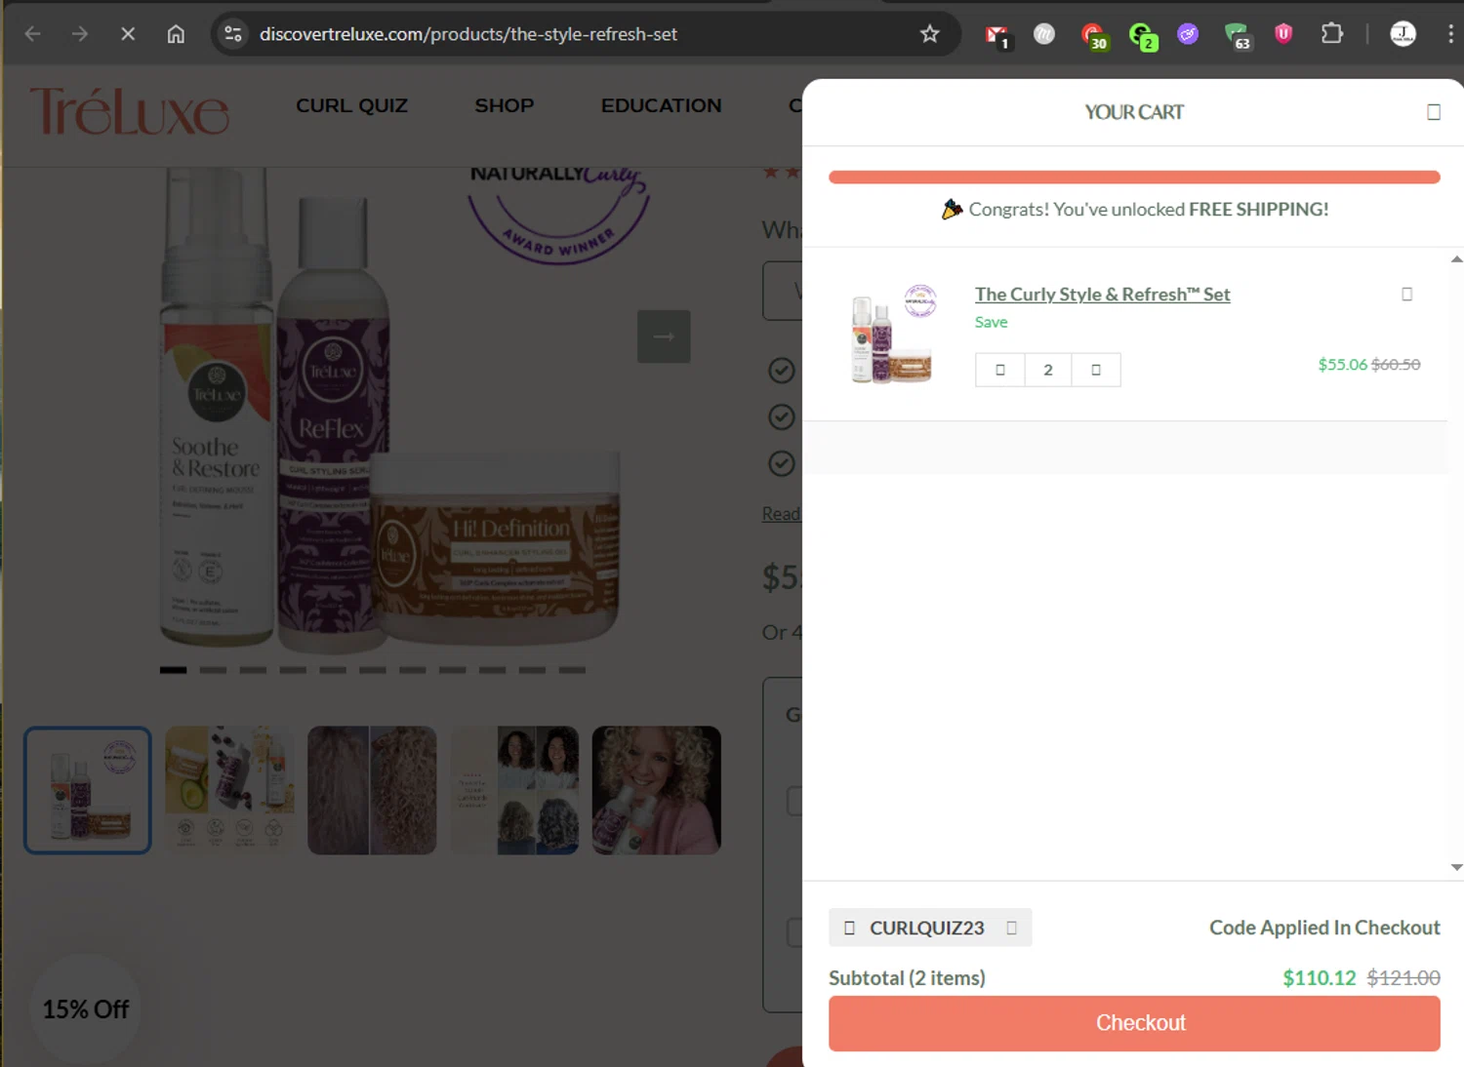Click Code Applied In Checkout text
This screenshot has height=1067, width=1464.
(x=1324, y=928)
